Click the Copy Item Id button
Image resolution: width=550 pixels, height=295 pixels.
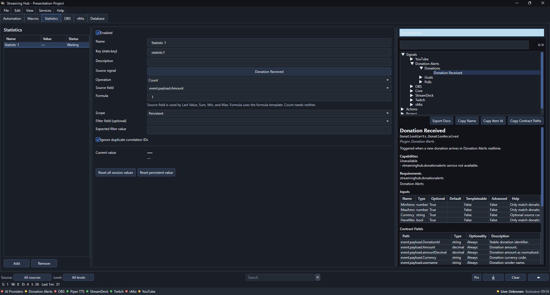[493, 121]
